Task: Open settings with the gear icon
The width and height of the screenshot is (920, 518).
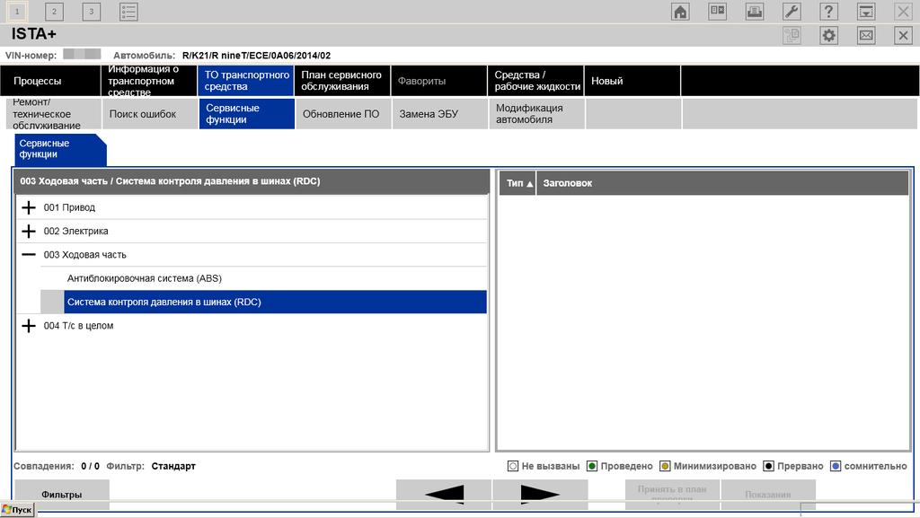Action: (x=828, y=35)
